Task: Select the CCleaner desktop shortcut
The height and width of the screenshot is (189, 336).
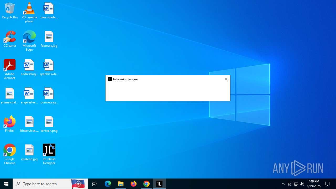Action: point(10,39)
